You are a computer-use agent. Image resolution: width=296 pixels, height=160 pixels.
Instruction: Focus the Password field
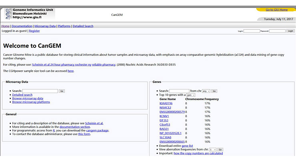click(277, 31)
